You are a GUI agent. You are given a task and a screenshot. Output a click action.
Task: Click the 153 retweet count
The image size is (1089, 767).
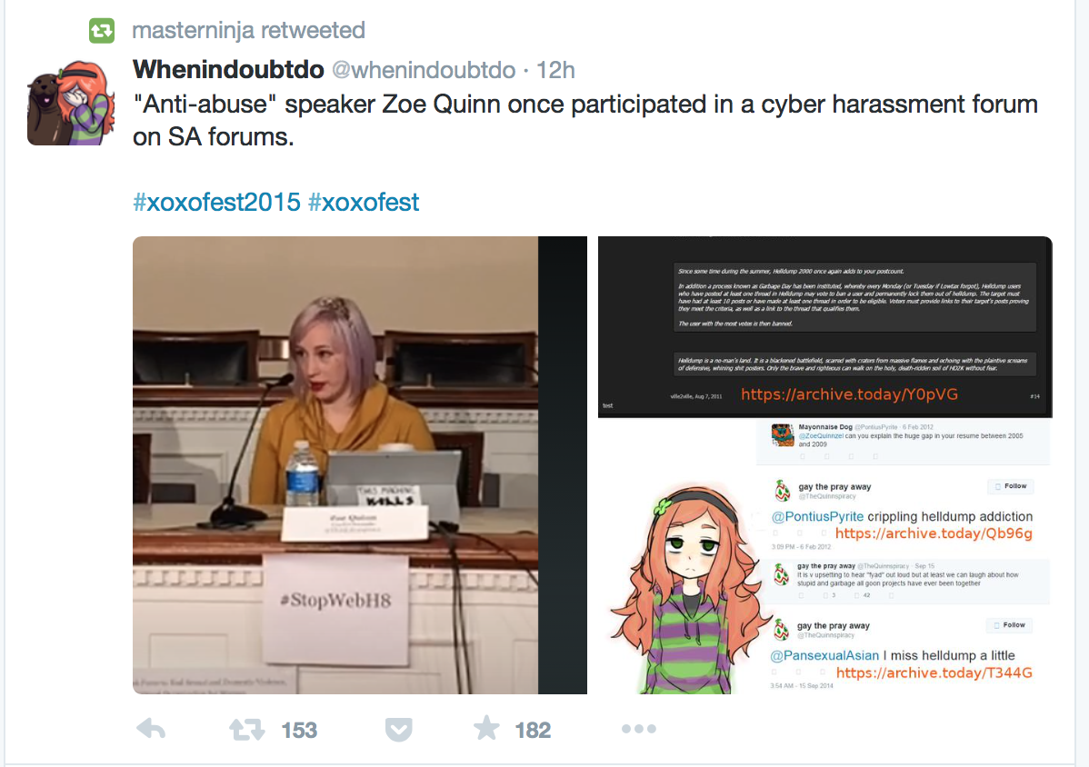coord(299,731)
